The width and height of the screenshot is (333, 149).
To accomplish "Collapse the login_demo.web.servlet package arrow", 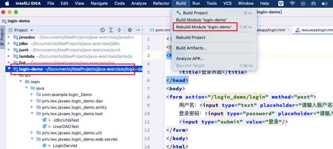I will click(x=32, y=139).
